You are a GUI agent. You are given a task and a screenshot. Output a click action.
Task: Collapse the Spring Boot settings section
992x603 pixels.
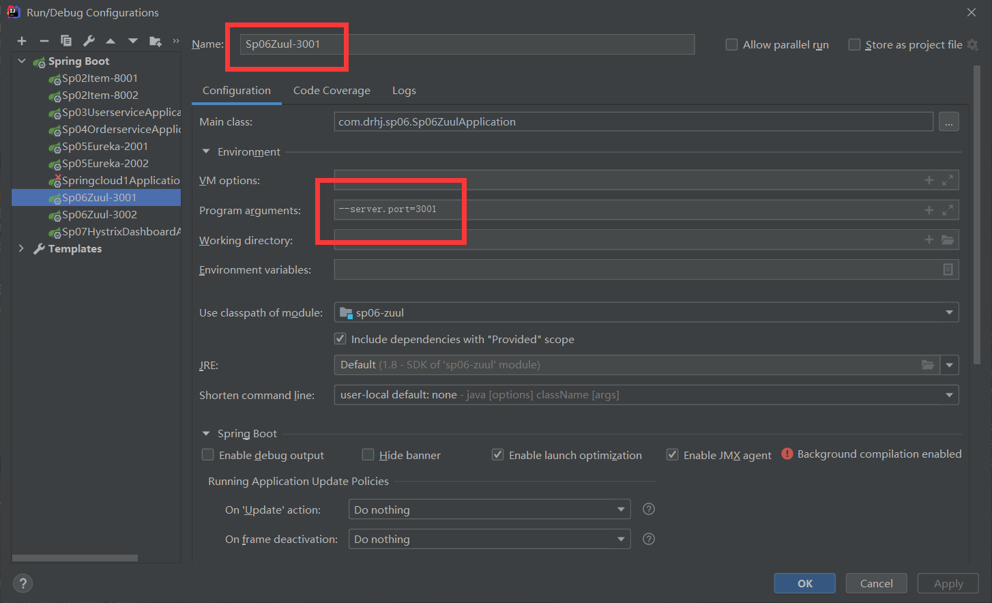[x=206, y=433]
